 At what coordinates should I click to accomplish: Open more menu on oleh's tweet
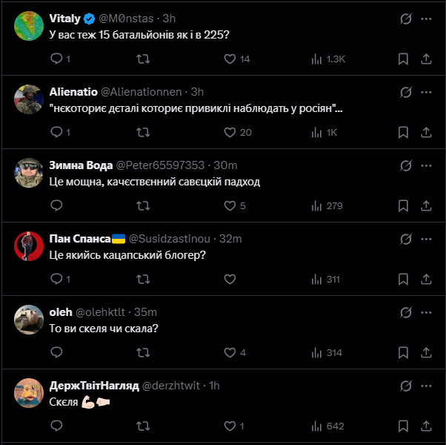click(427, 312)
